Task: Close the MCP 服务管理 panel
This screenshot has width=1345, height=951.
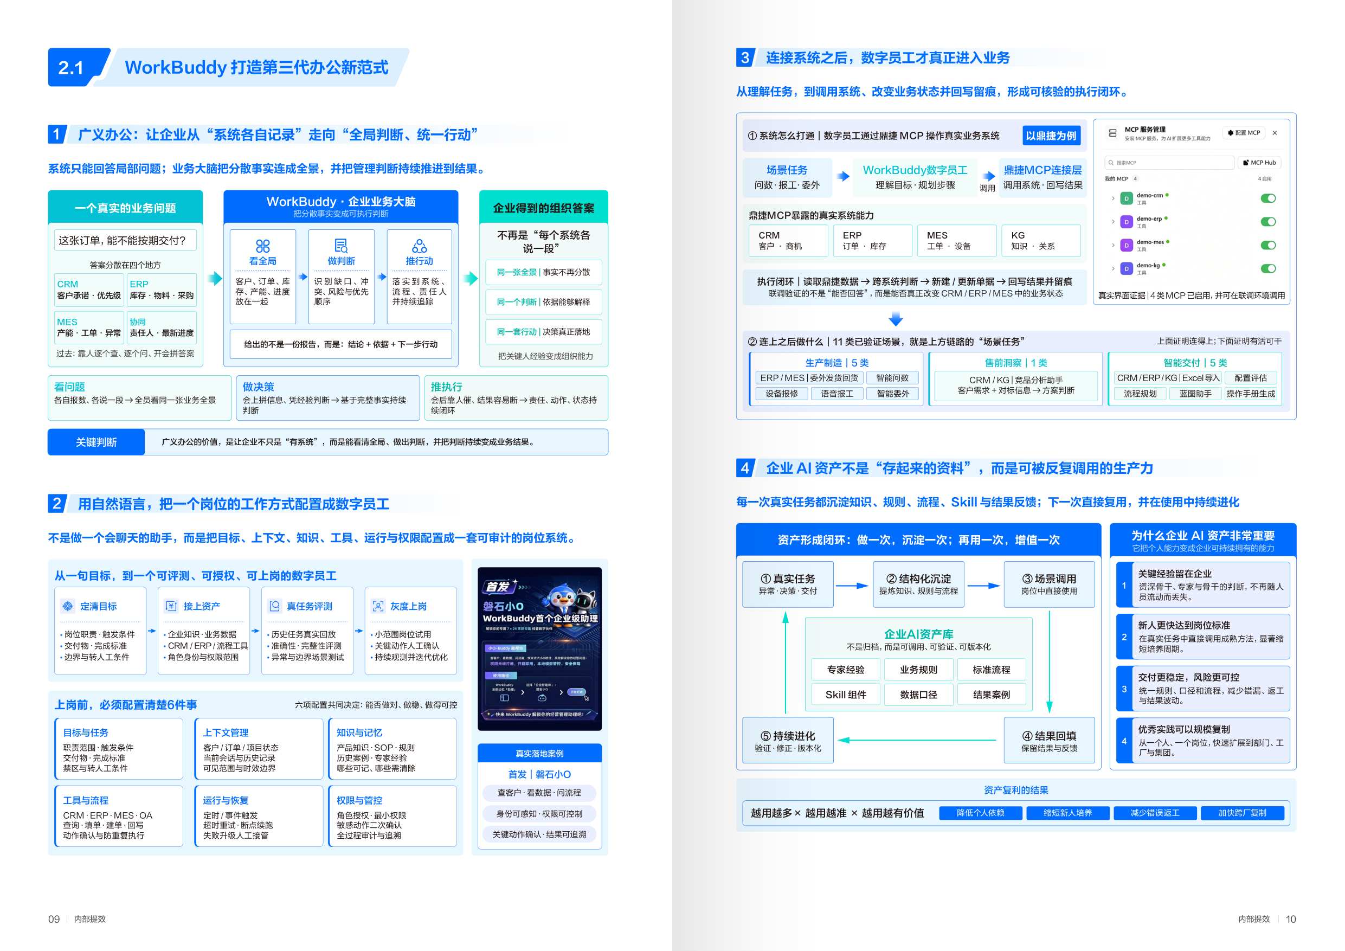Action: pyautogui.click(x=1275, y=133)
